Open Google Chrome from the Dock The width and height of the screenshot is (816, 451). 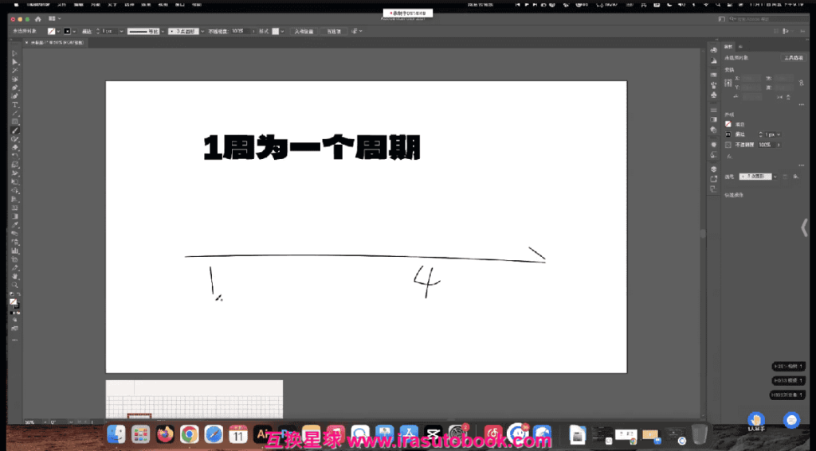point(190,434)
